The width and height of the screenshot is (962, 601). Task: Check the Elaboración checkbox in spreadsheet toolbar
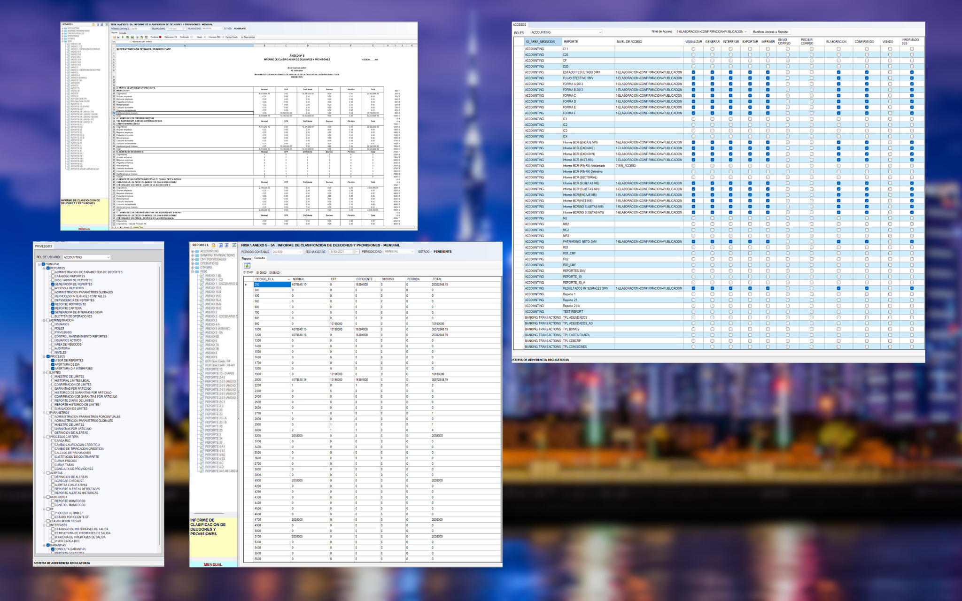[176, 37]
